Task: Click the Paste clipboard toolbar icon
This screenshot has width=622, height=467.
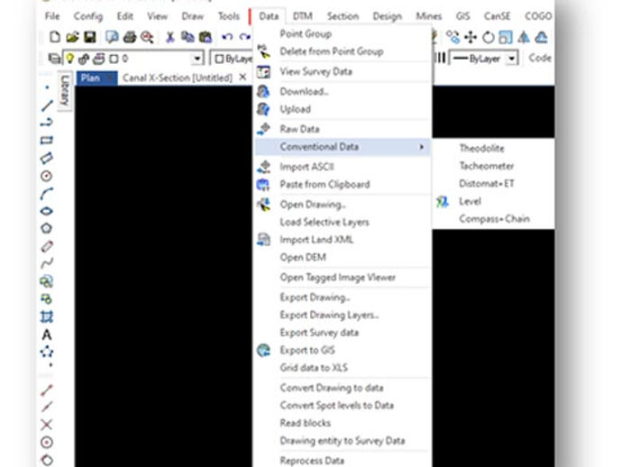Action: pos(206,37)
